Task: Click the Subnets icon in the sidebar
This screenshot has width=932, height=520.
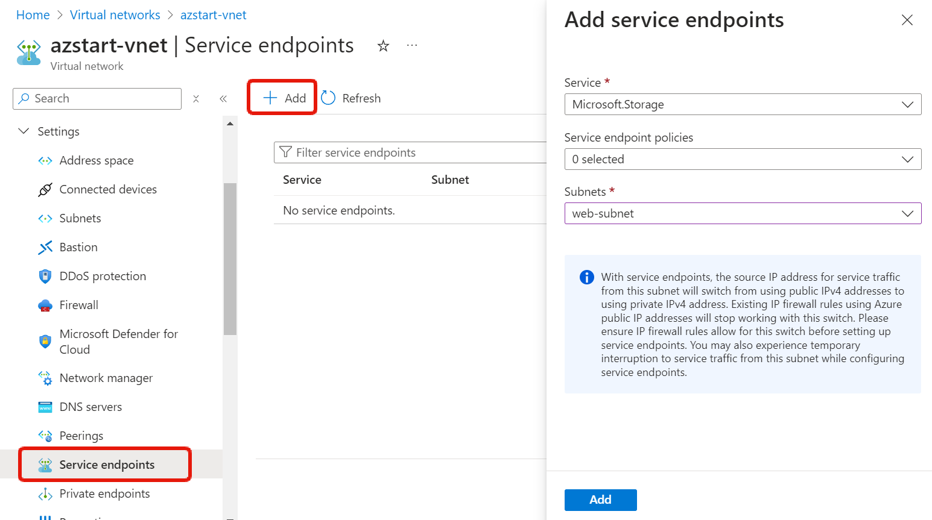Action: coord(45,219)
